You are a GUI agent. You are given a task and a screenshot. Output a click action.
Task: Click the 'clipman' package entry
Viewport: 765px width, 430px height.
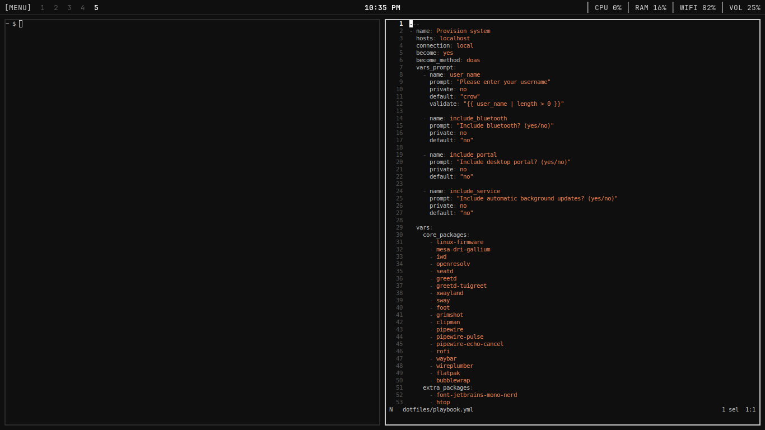coord(448,322)
